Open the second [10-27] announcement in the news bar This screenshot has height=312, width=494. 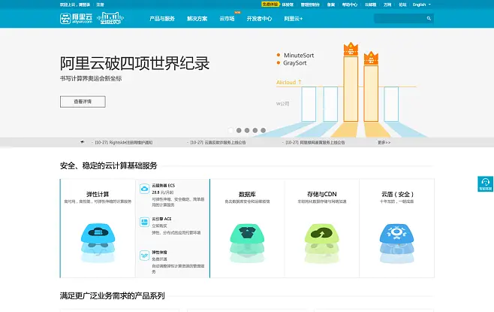218,143
